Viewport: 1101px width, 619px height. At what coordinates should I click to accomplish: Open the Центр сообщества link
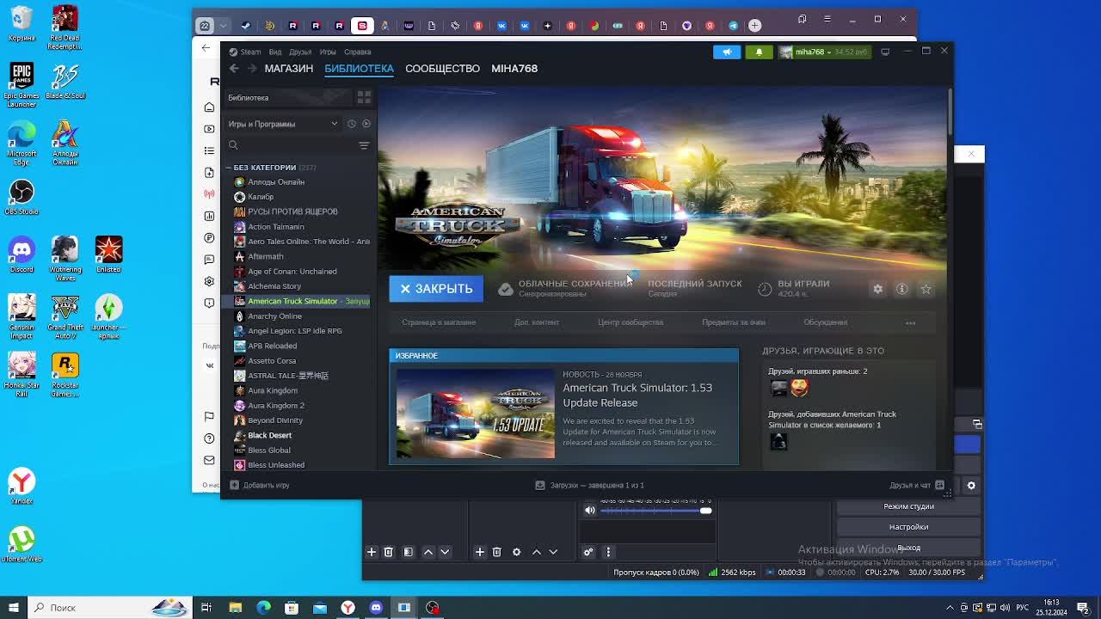pos(630,322)
